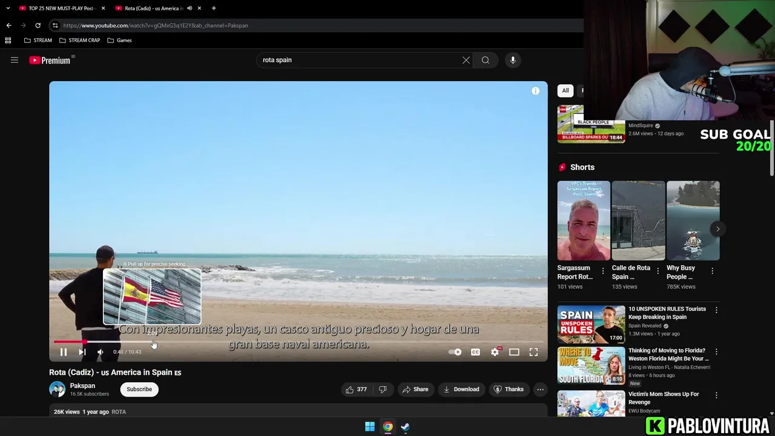Screen dimensions: 775x436
Task: Open more actions ellipsis below video
Action: [x=541, y=389]
